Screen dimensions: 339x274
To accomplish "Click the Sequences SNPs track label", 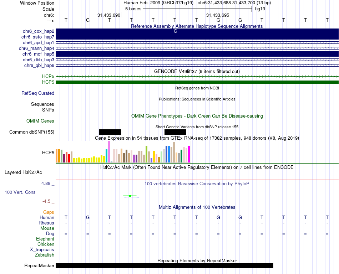I will [42, 107].
